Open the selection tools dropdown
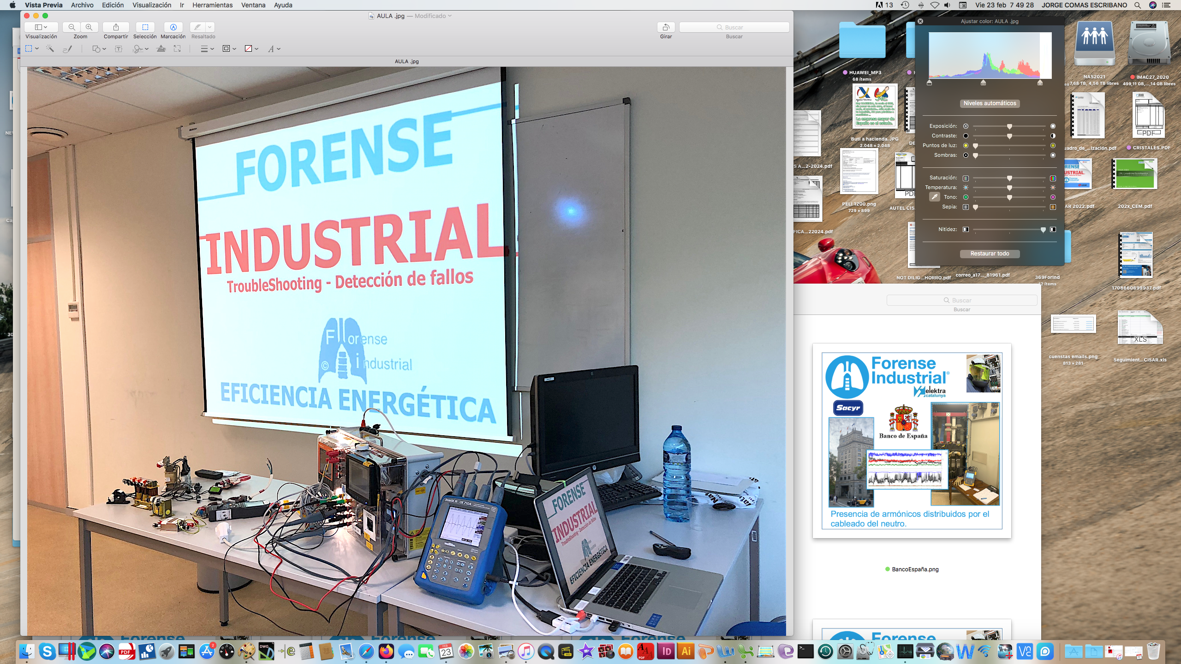1181x664 pixels. click(32, 49)
